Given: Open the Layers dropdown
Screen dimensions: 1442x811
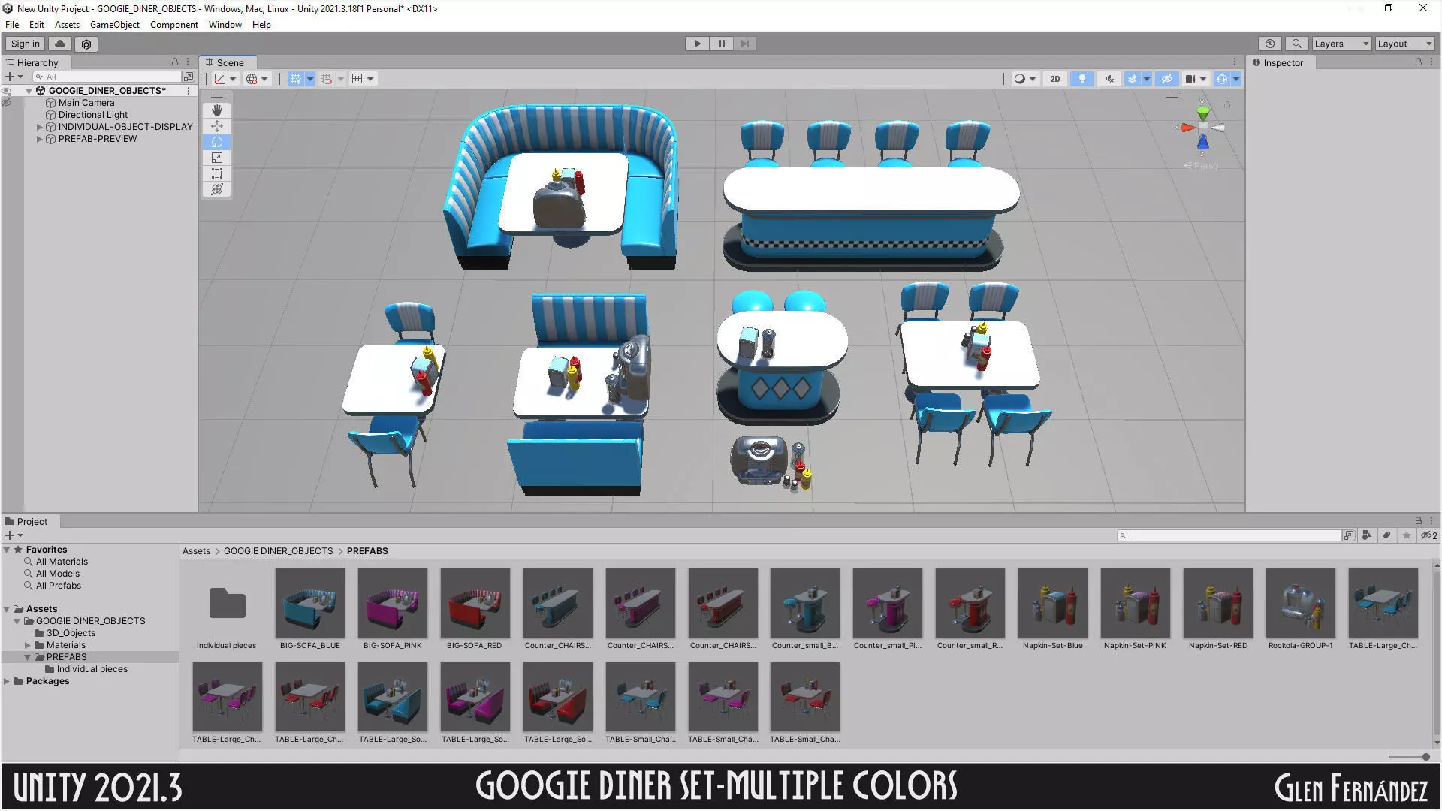Looking at the screenshot, I should 1342,44.
